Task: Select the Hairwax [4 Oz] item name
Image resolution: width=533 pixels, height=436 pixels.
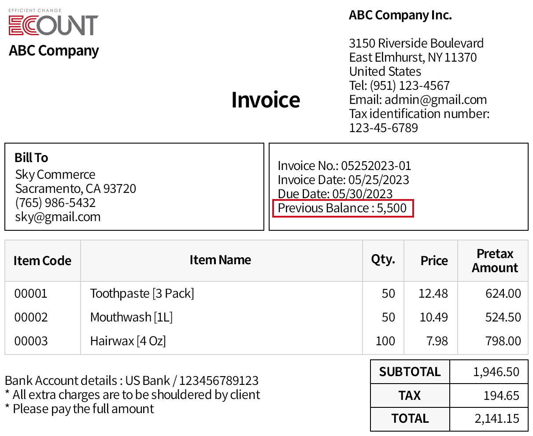Action: pos(128,341)
